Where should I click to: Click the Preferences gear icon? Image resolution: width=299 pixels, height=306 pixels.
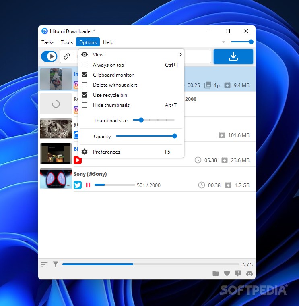85,152
